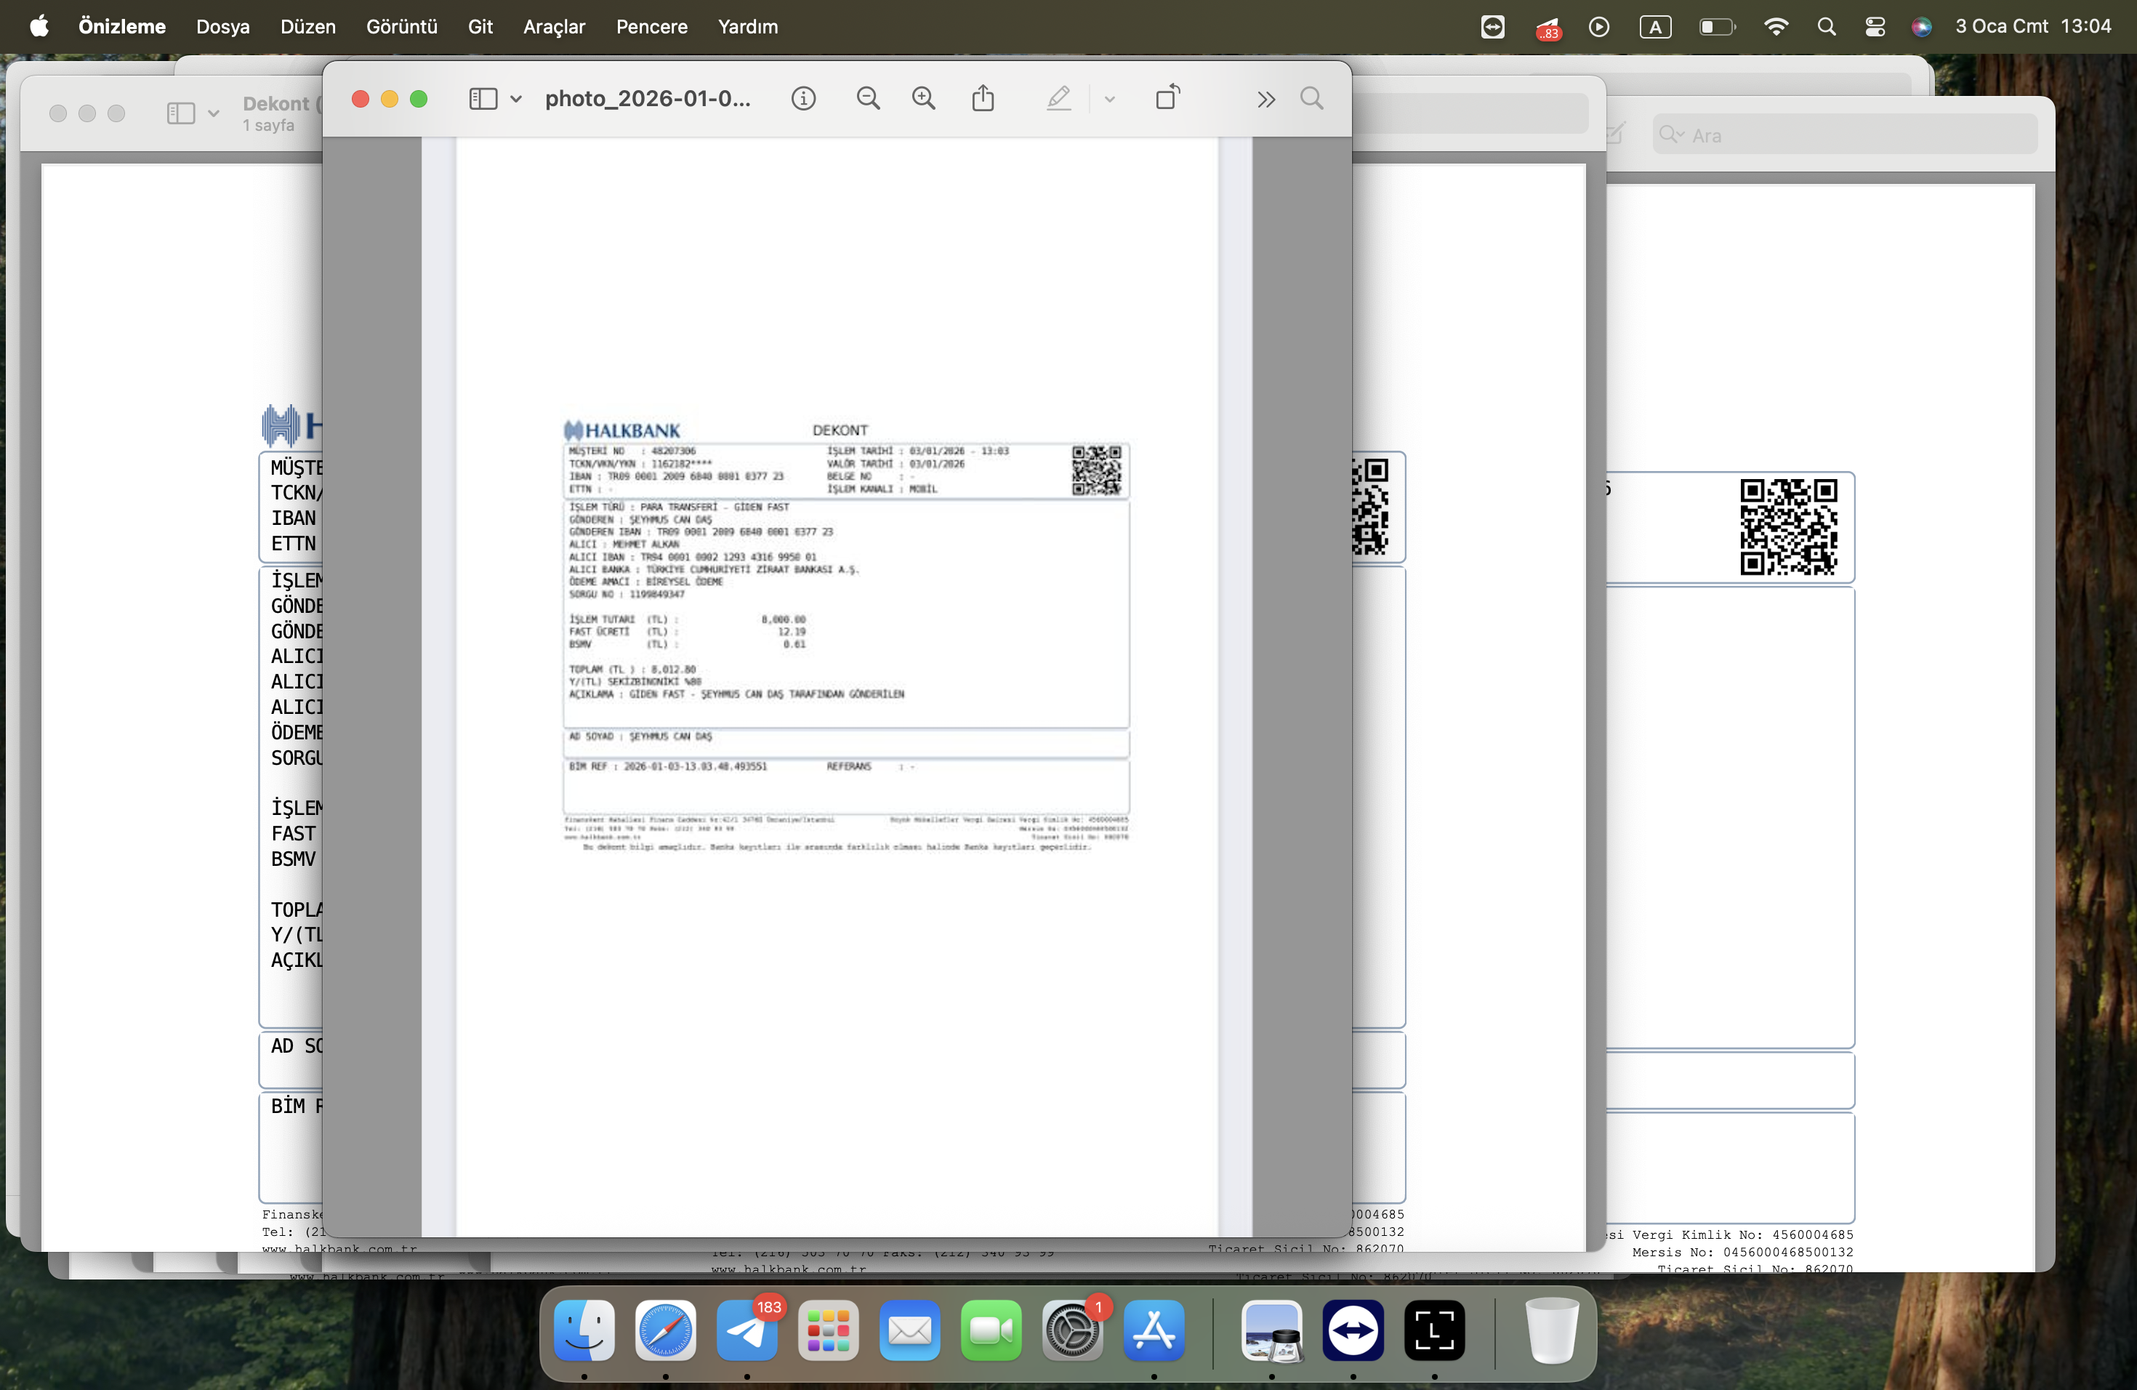
Task: Open Spotlight search in menu bar
Action: (1827, 27)
